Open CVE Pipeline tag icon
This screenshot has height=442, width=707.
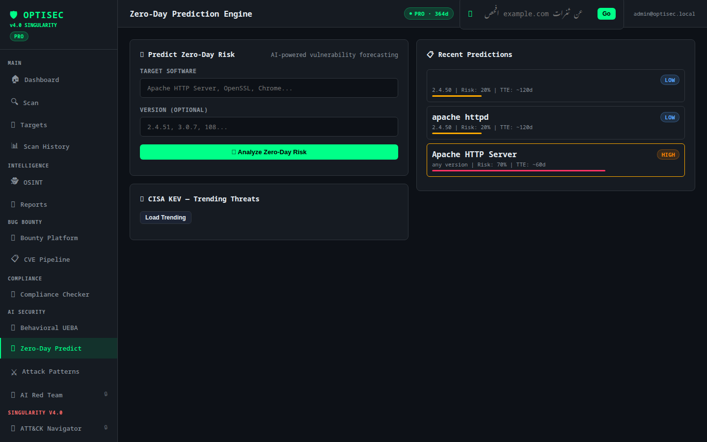[x=15, y=258]
